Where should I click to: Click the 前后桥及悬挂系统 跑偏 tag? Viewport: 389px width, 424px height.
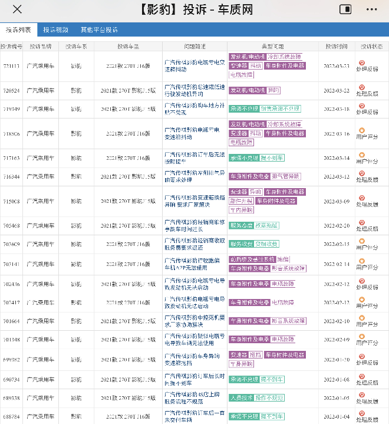pyautogui.click(x=259, y=259)
